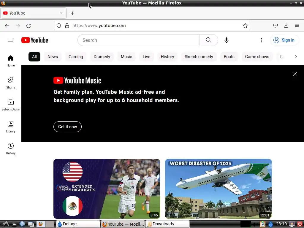Image resolution: width=304 pixels, height=228 pixels.
Task: Open the Extended Highlights soccer video thumbnail
Action: [x=107, y=189]
